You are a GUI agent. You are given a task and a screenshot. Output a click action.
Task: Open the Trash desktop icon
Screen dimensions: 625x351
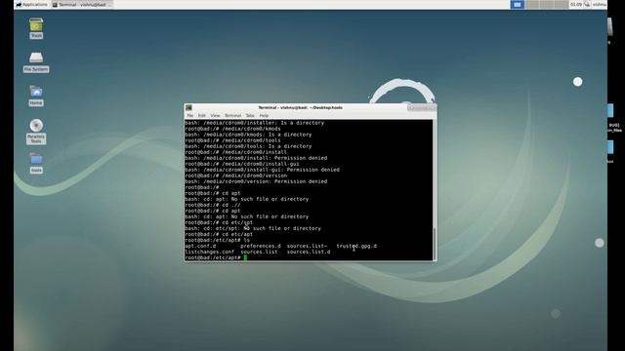pos(36,28)
